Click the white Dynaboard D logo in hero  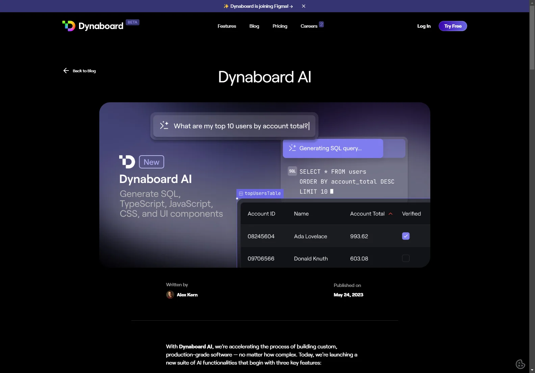tap(127, 162)
